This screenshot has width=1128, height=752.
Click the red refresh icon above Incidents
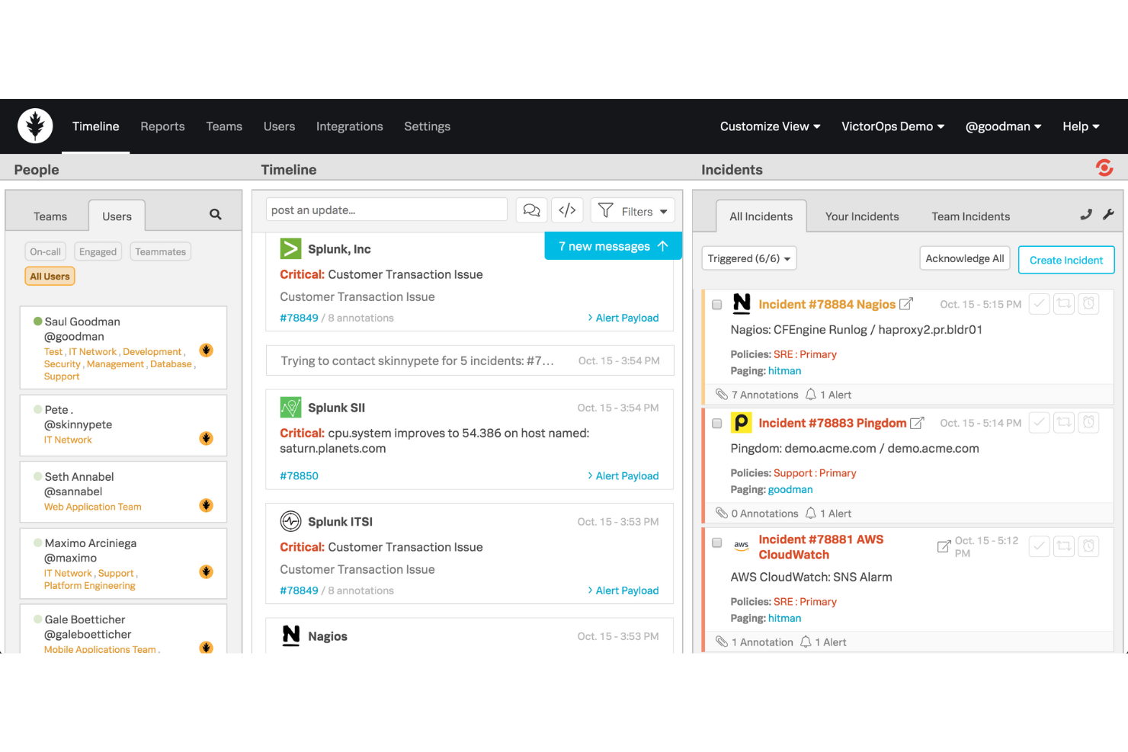point(1104,167)
